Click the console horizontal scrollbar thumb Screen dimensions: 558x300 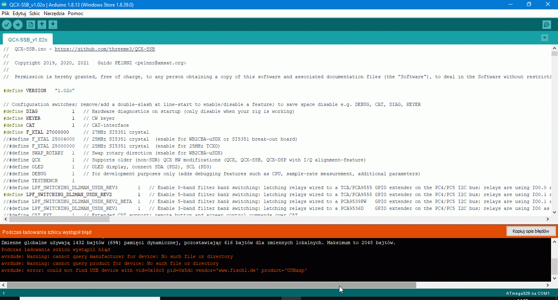click(211, 285)
